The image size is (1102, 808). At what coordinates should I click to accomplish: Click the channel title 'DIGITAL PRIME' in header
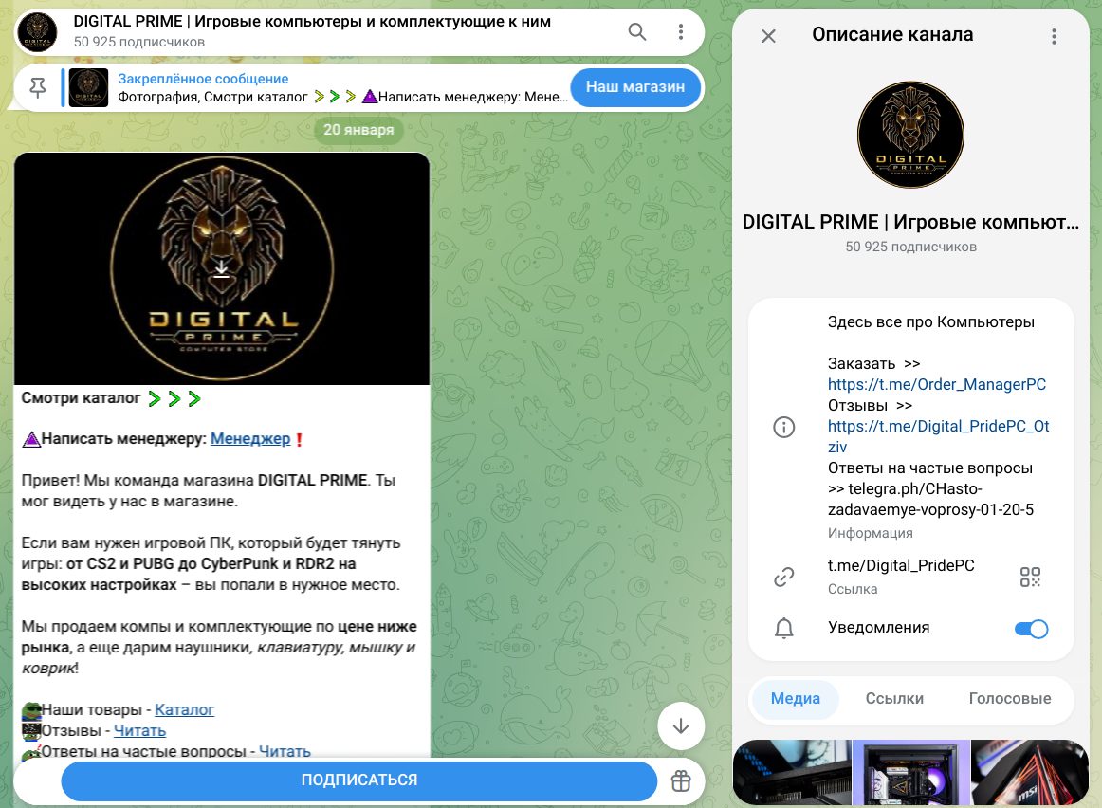pyautogui.click(x=312, y=22)
